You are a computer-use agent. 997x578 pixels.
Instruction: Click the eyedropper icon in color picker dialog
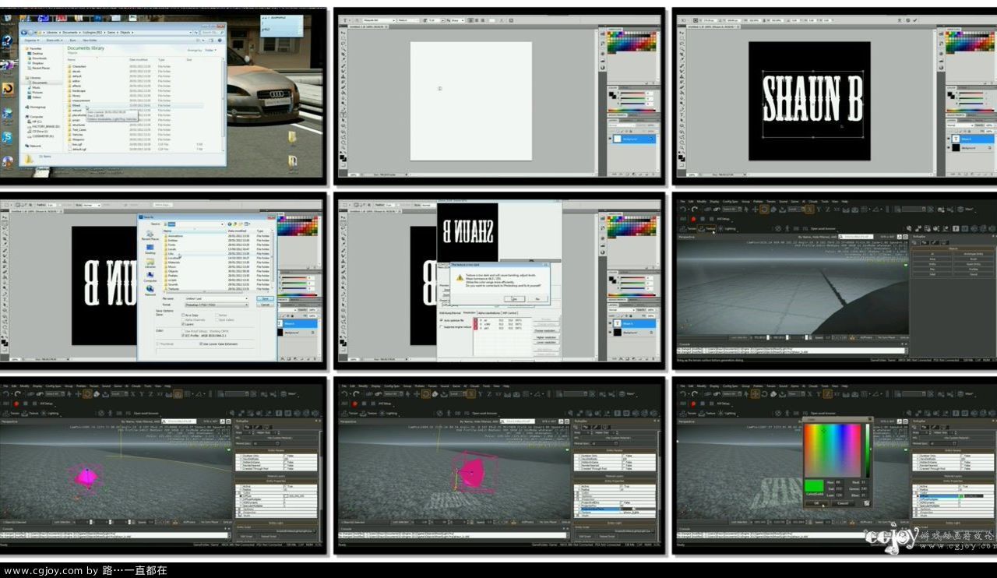coord(867,503)
